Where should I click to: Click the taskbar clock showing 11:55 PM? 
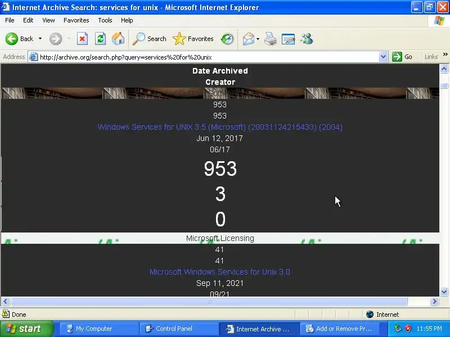429,329
